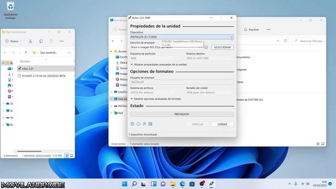Open the Recycle Bin desktop icon
Screen dimensions: 336x189
pos(10,10)
